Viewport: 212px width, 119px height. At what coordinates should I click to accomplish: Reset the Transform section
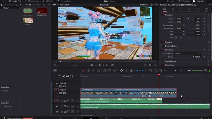208,15
